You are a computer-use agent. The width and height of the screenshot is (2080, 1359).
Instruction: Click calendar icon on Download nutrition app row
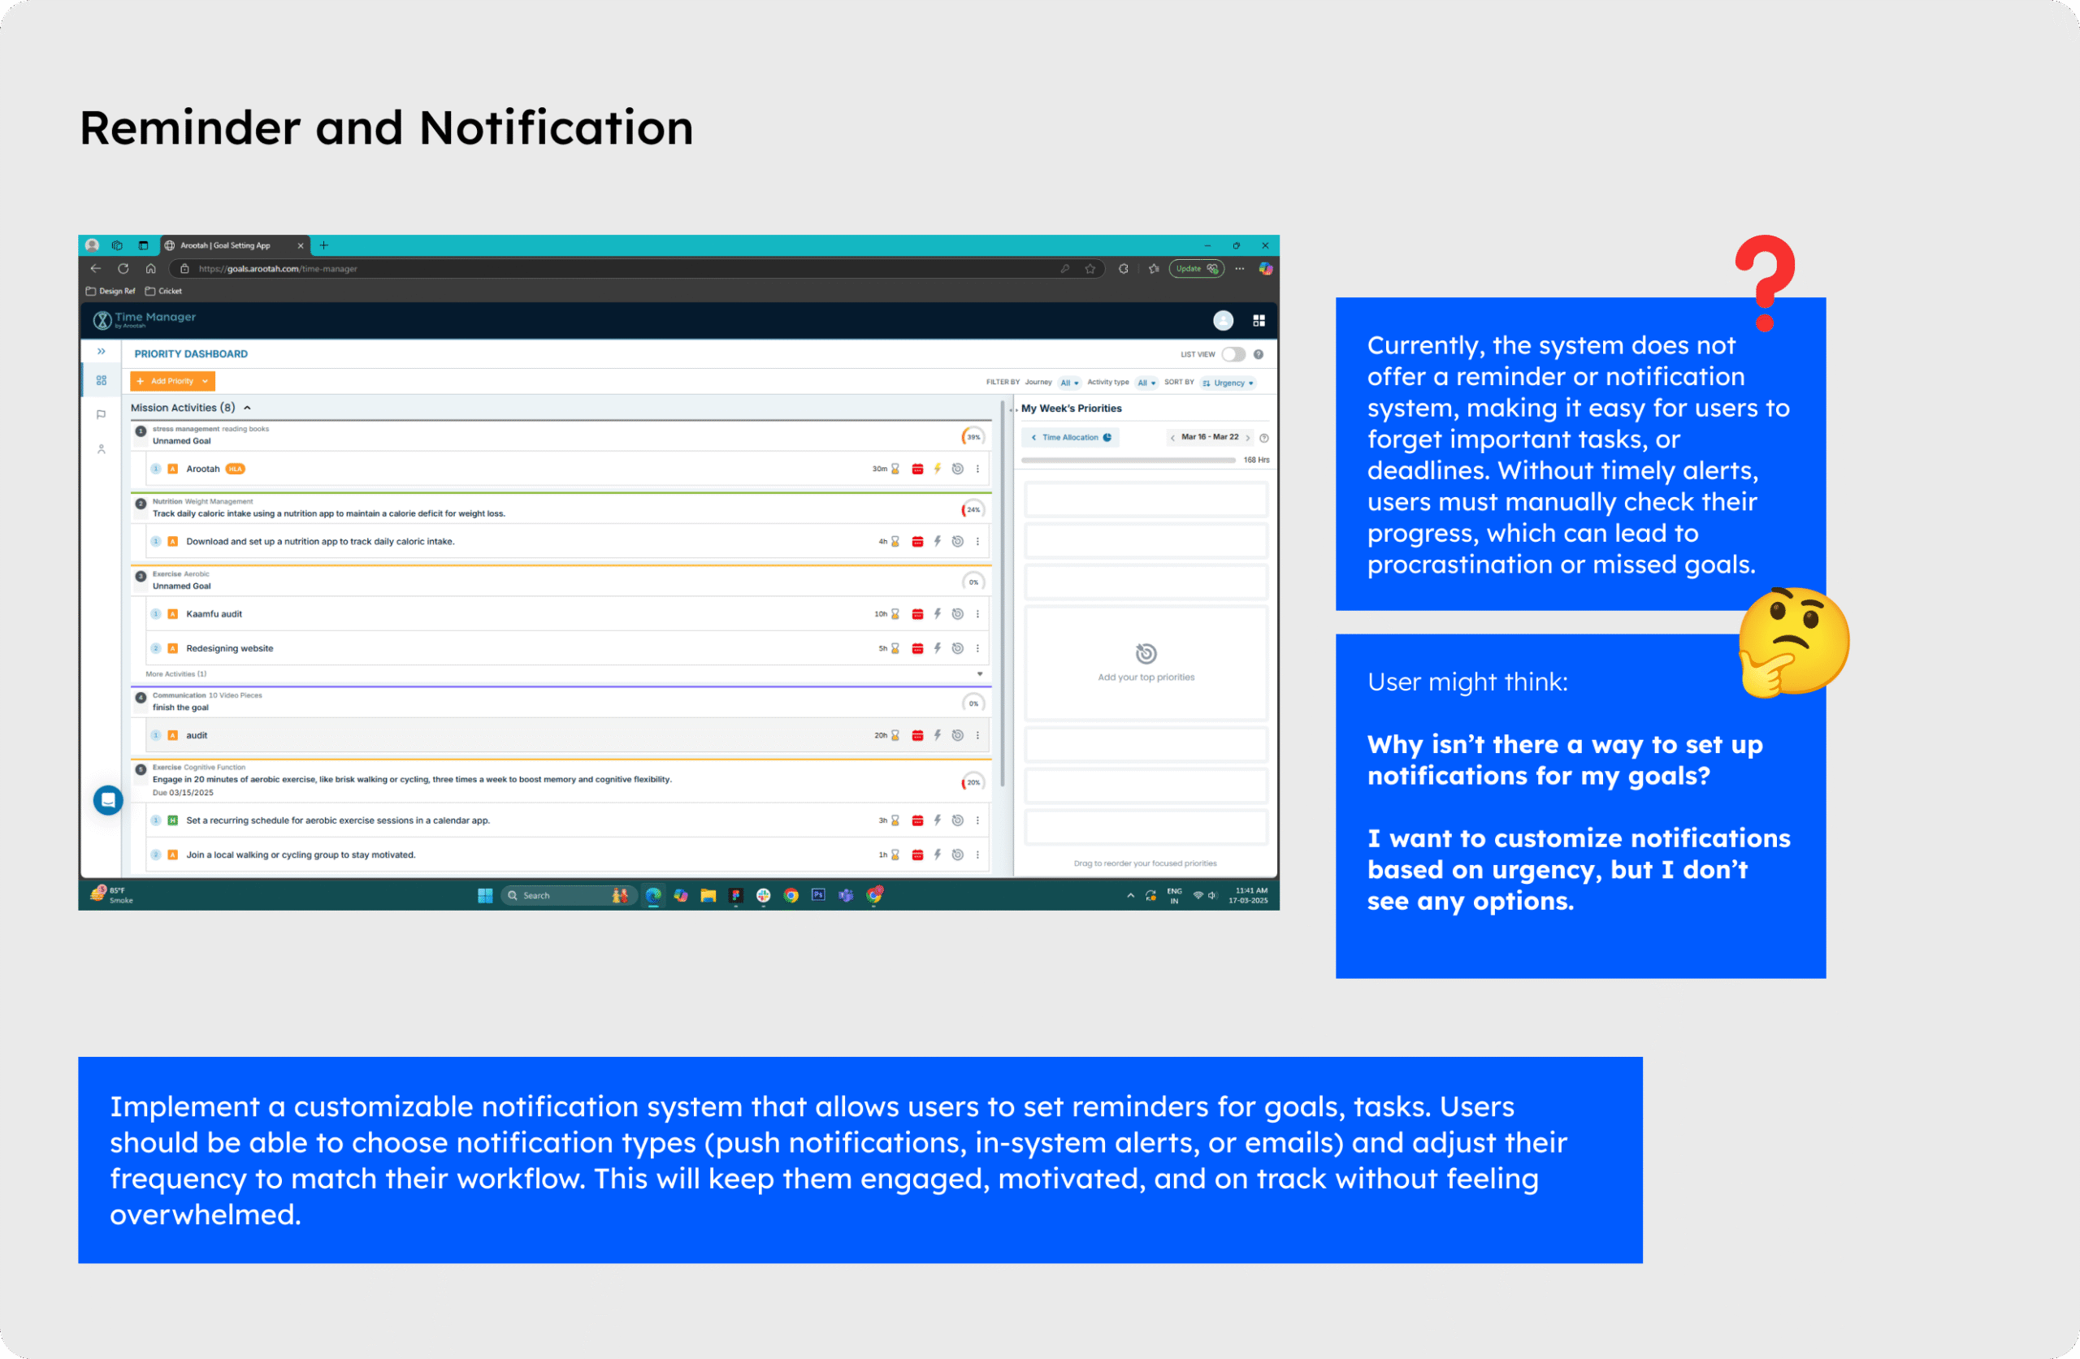pos(917,542)
